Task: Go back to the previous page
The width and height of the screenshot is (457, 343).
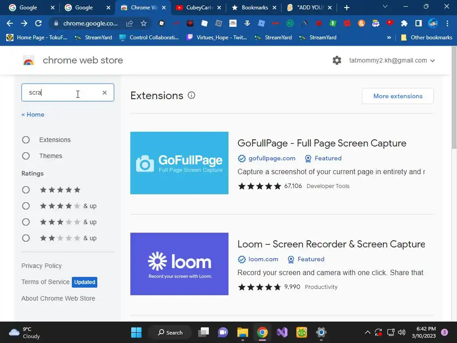Action: [x=10, y=23]
